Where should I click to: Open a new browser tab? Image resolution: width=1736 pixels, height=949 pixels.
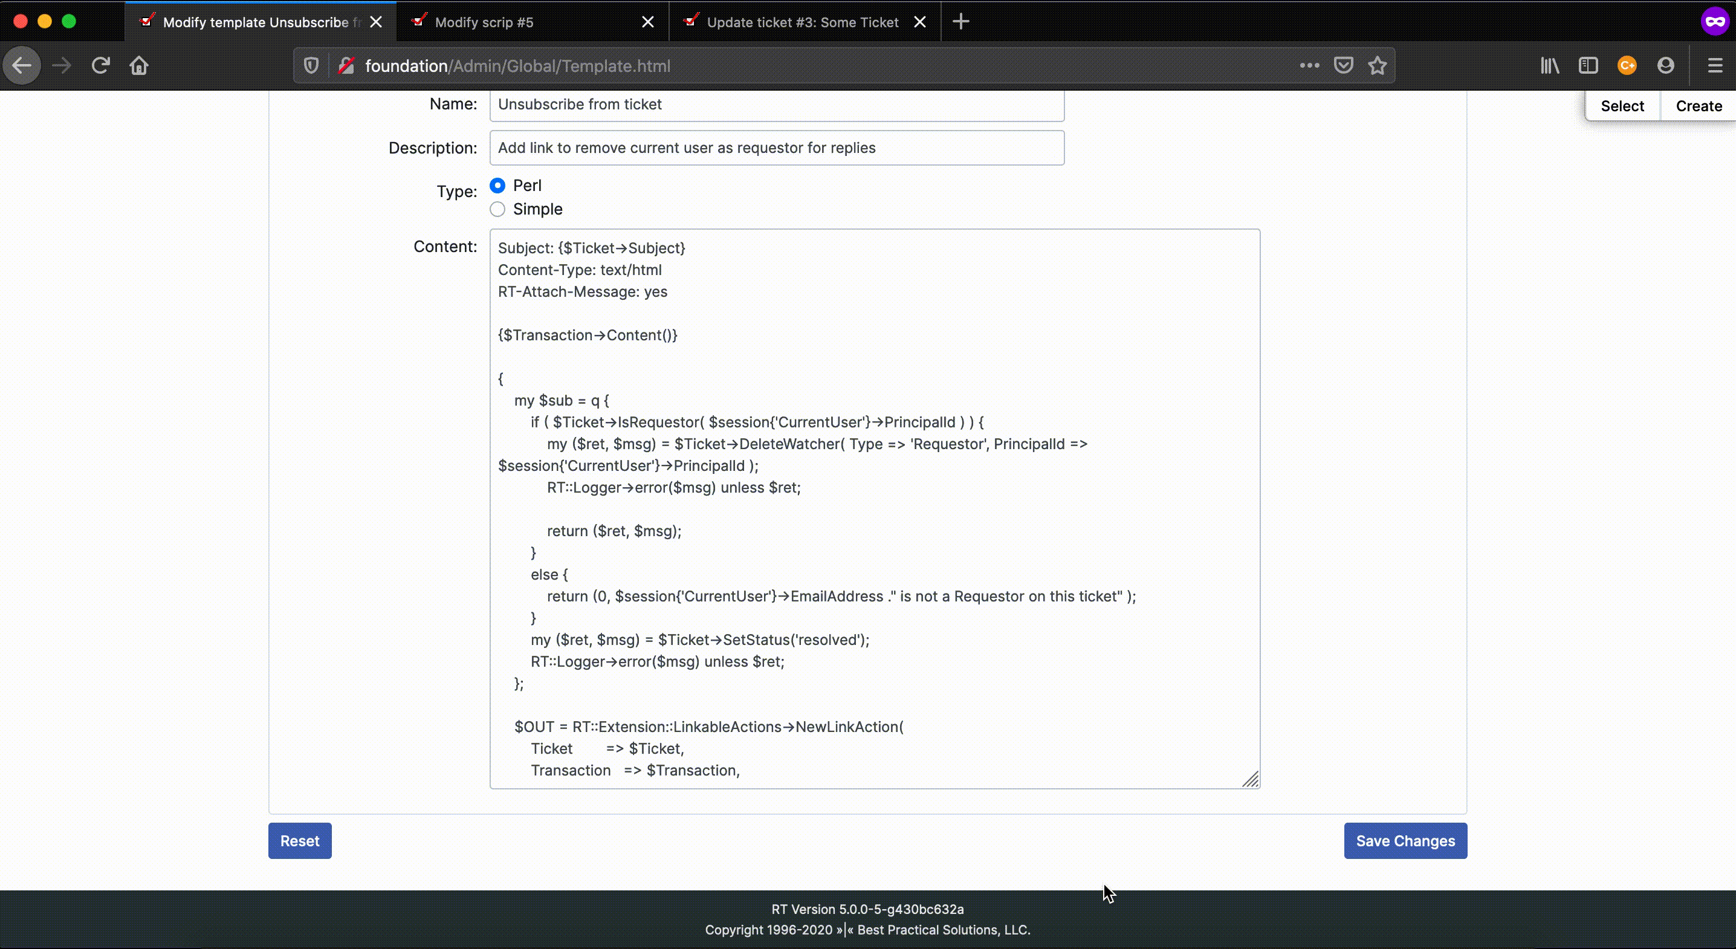tap(960, 22)
